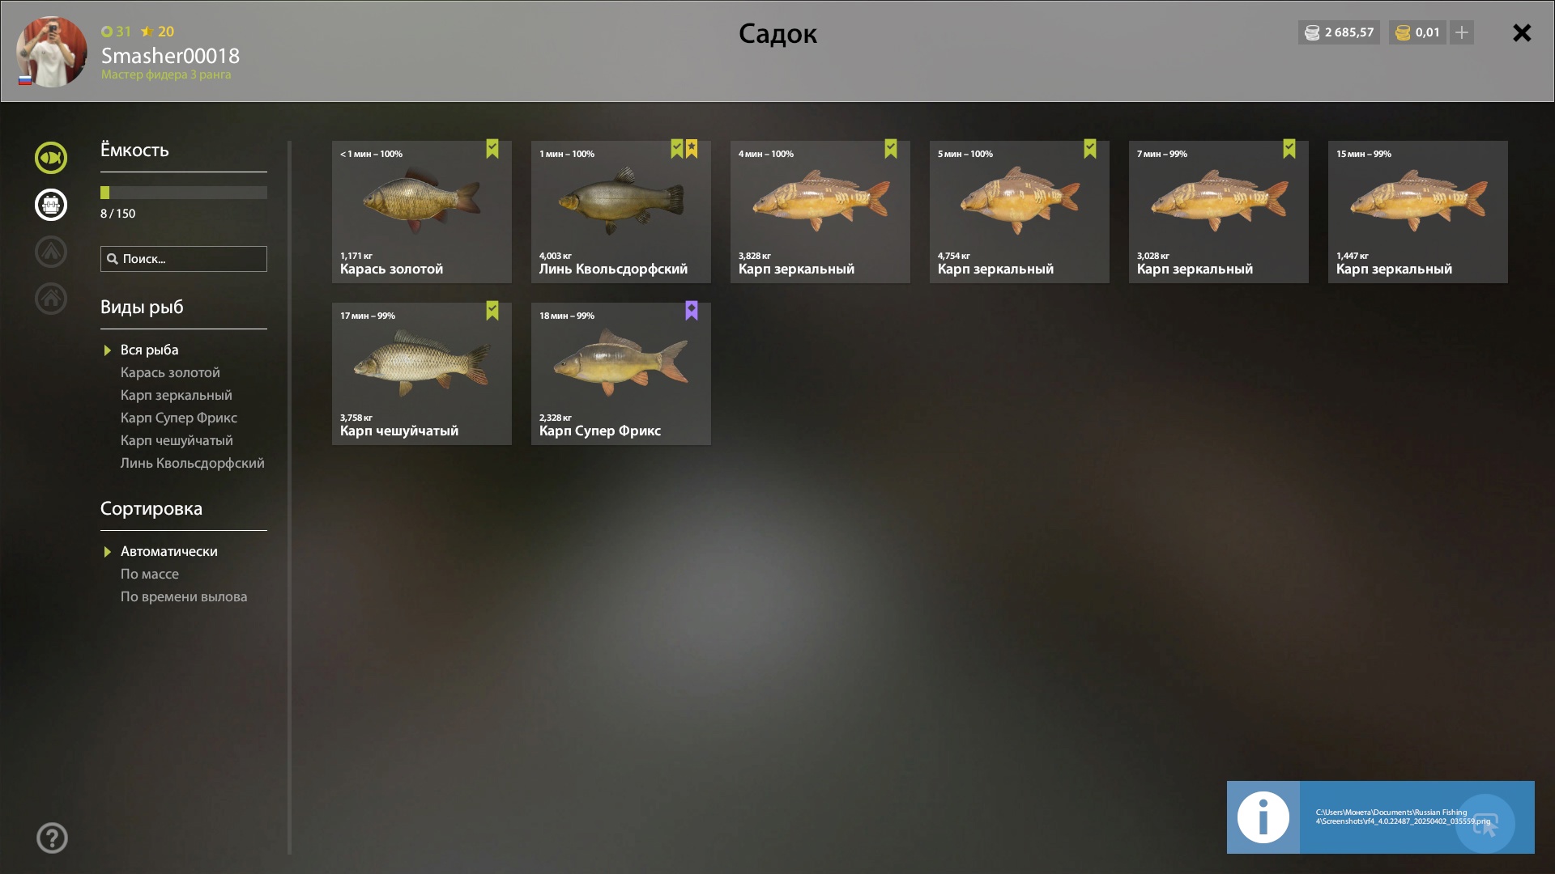This screenshot has height=874, width=1555.
Task: Click the greyed-out home storage sidebar icon
Action: [x=51, y=299]
